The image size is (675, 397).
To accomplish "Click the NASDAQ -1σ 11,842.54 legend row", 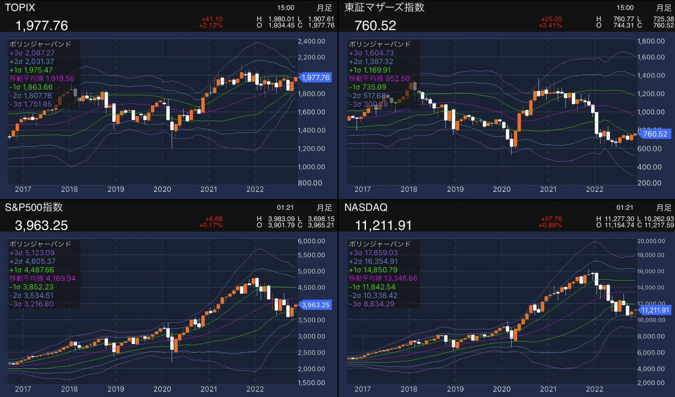I will click(x=372, y=287).
